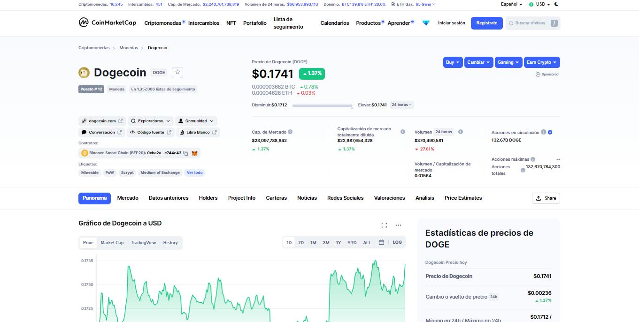
Task: Open the dogecoin.com website link
Action: click(102, 121)
